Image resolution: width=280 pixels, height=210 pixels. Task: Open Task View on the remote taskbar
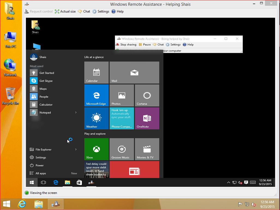click(x=43, y=182)
